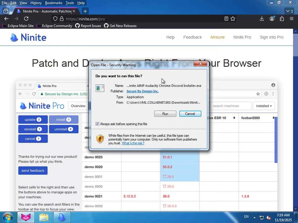Close the Security Warning dialog with X
Viewport: 298px width, 223px height.
200,64
